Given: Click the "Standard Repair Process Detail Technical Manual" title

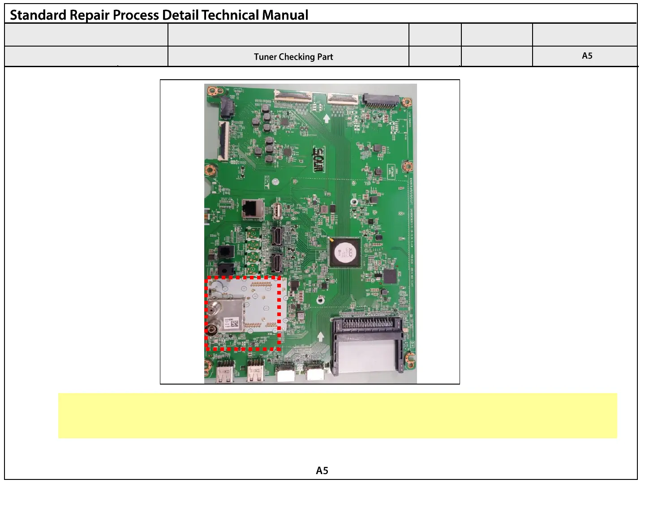Looking at the screenshot, I should [159, 15].
